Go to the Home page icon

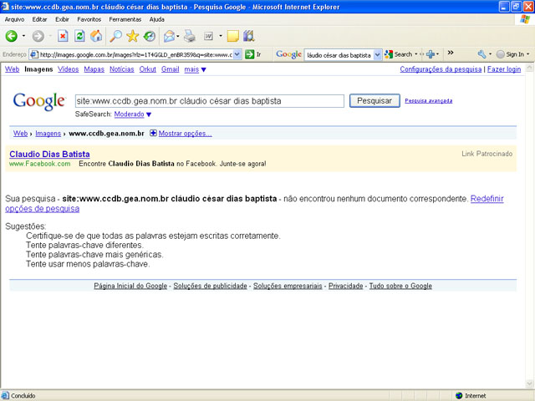tap(96, 36)
